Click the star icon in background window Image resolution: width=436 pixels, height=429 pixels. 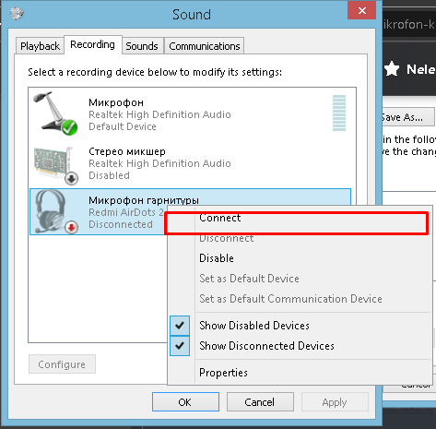click(392, 68)
